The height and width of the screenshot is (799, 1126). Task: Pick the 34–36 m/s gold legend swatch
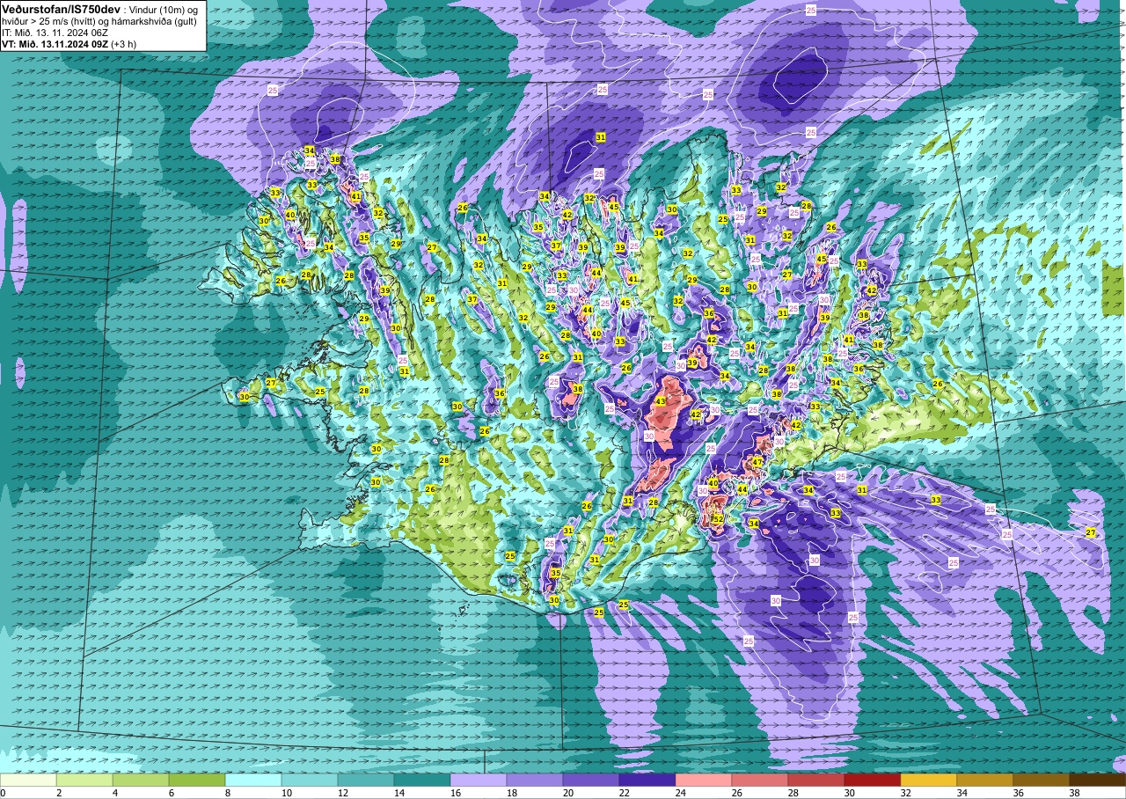pos(985,780)
